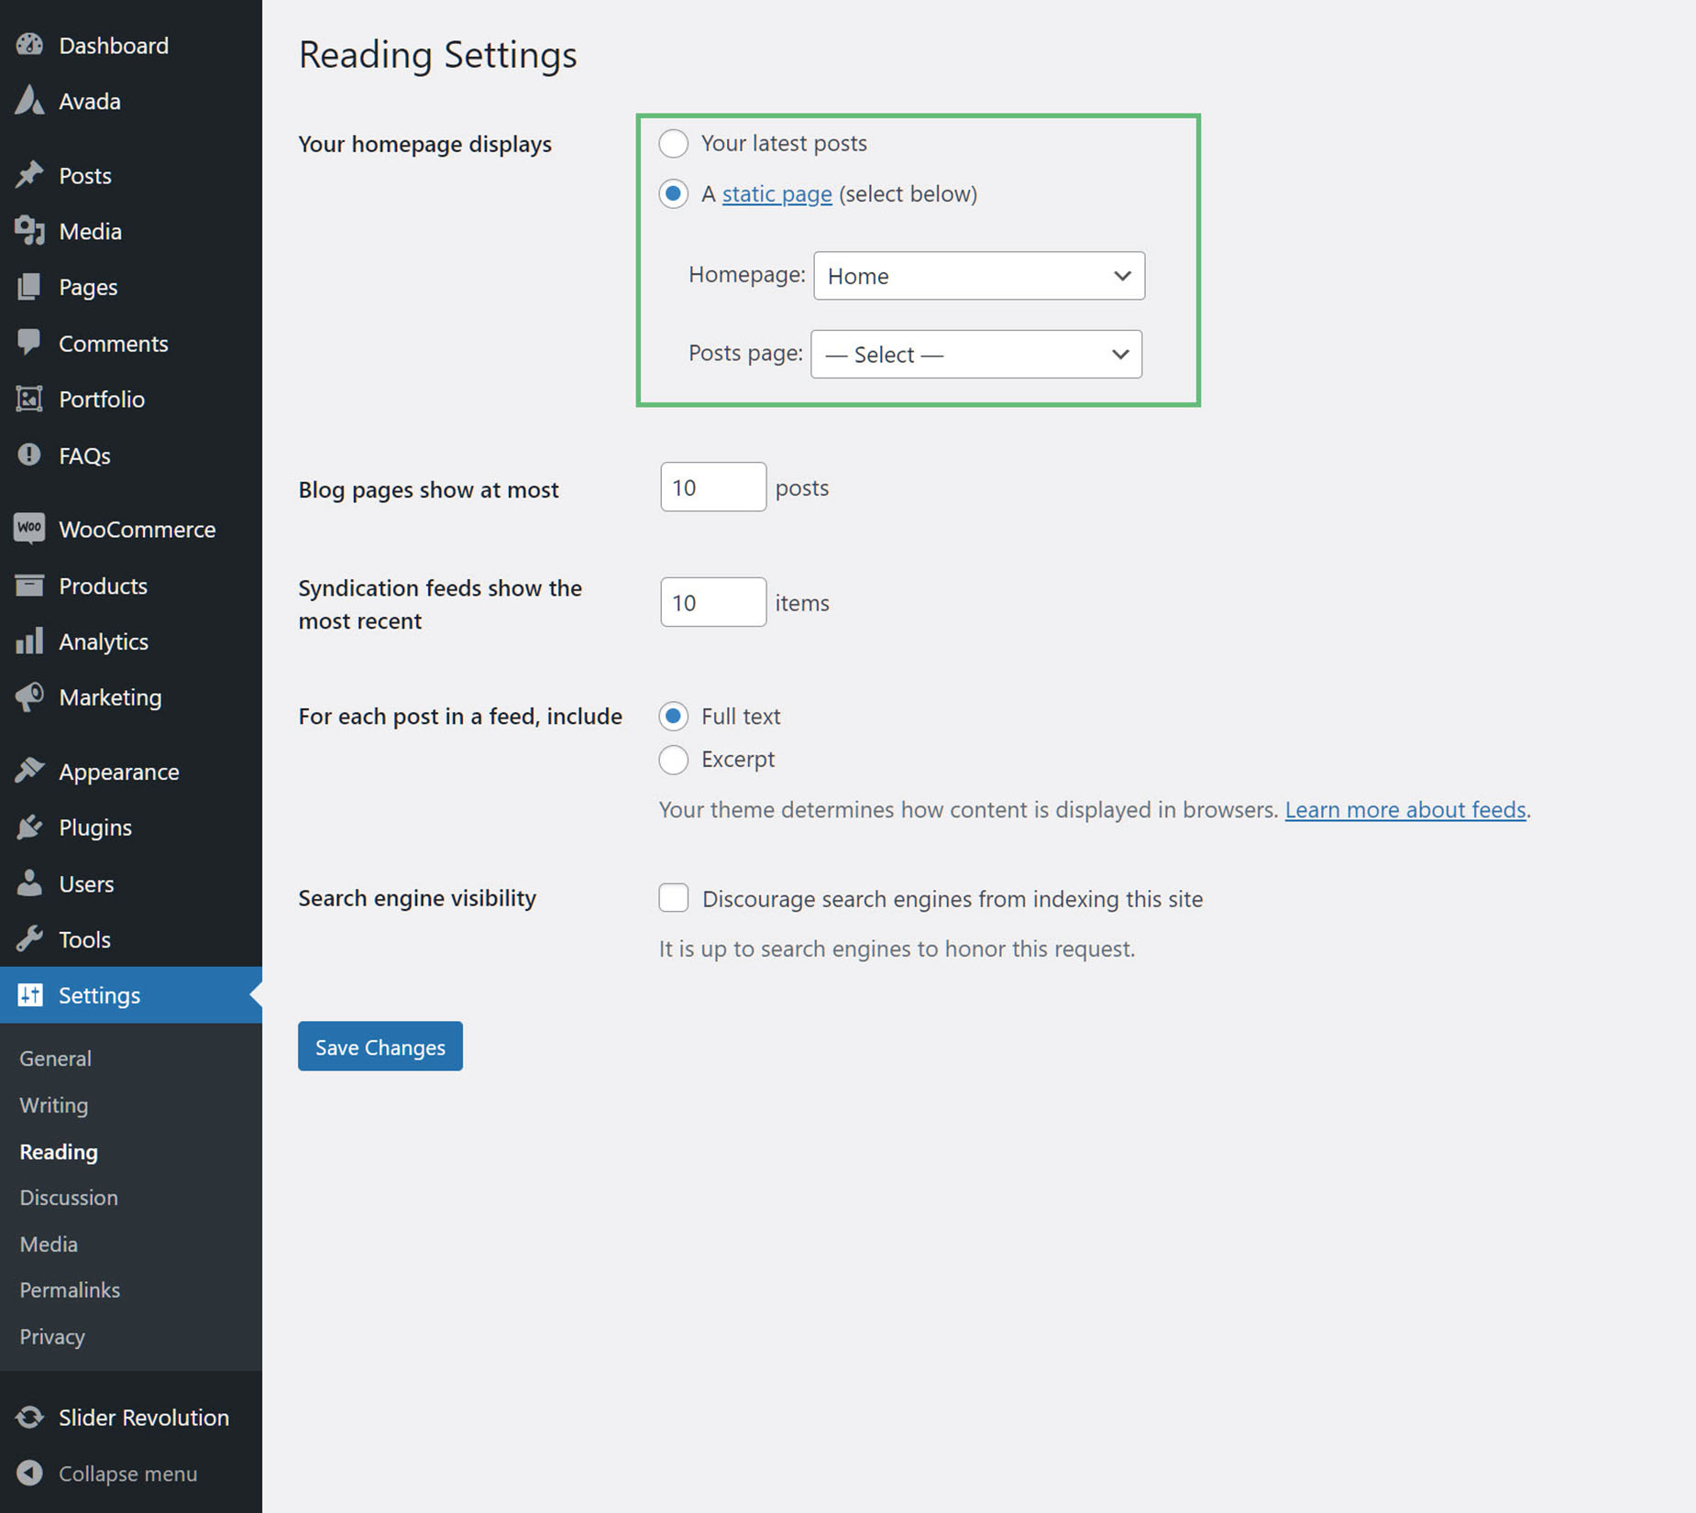The width and height of the screenshot is (1696, 1513).
Task: Click the Analytics bar chart icon
Action: point(29,641)
